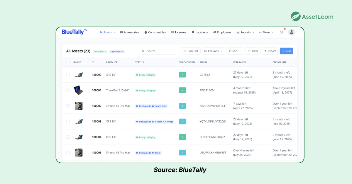View the Locations section
Screen dimensions: 352x184
point(199,32)
